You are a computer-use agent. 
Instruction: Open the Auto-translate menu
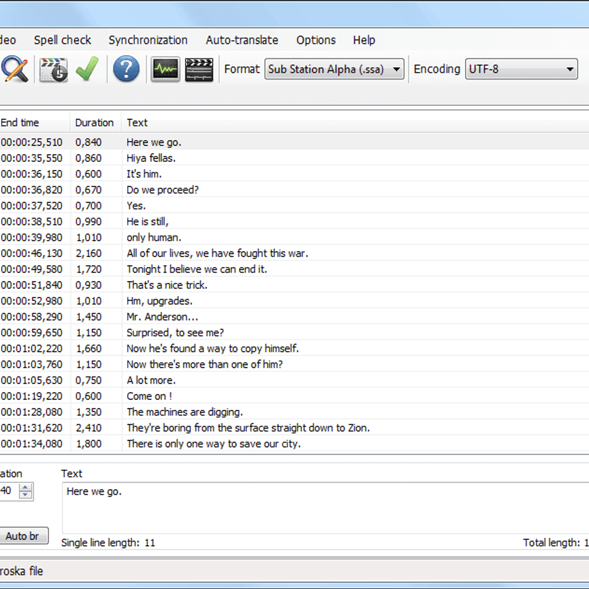click(x=242, y=40)
